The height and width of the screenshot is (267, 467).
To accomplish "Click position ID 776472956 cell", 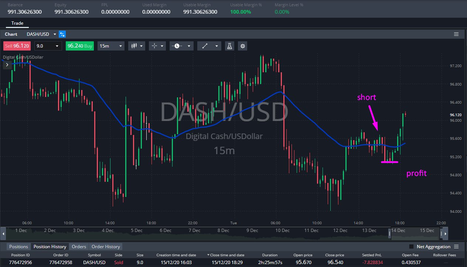I will click(x=20, y=263).
